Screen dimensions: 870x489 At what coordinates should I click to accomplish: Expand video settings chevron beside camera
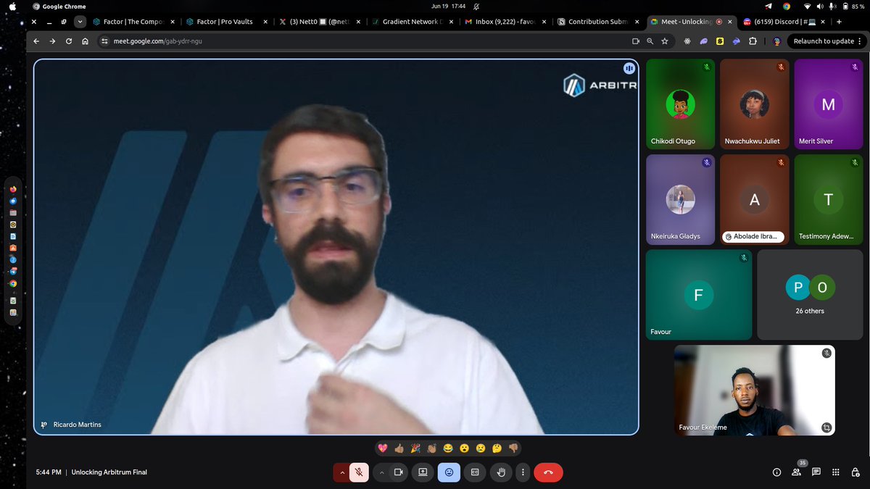[x=381, y=472]
